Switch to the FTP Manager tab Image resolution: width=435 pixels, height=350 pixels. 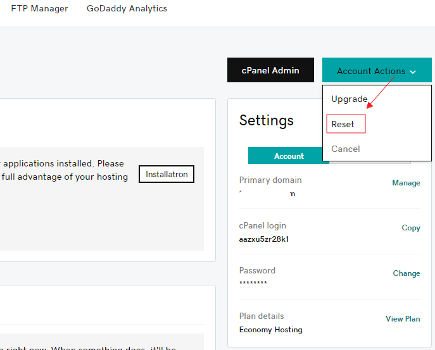pos(39,9)
